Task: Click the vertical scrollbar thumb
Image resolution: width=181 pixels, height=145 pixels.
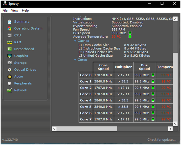Action: click(x=175, y=87)
